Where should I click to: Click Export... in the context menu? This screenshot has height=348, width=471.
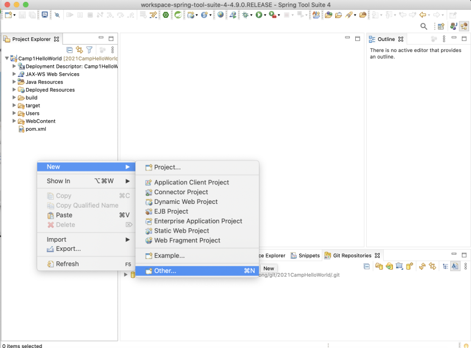click(x=86, y=248)
